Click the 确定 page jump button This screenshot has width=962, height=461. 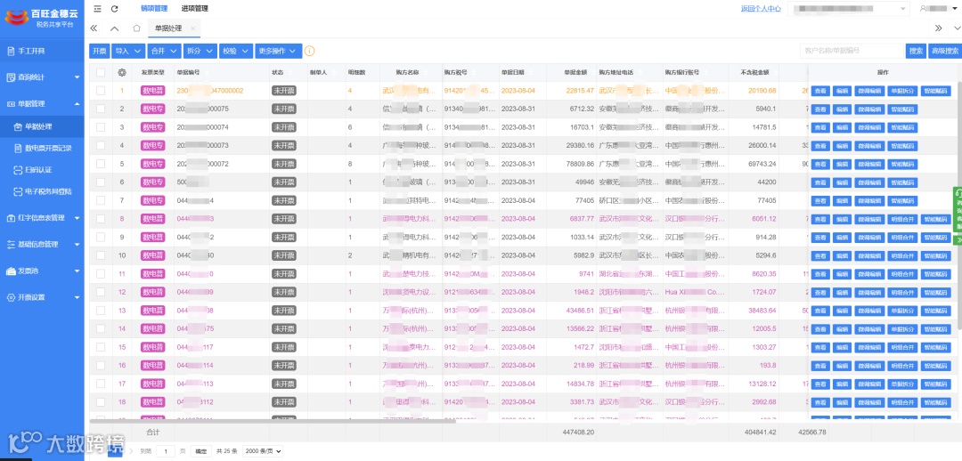coord(201,450)
